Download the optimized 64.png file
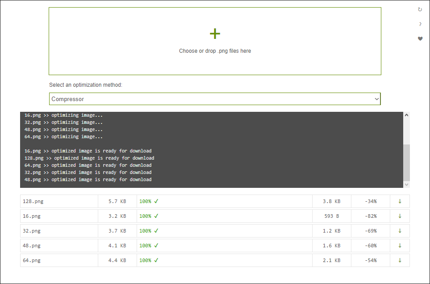Image resolution: width=430 pixels, height=284 pixels. [400, 260]
